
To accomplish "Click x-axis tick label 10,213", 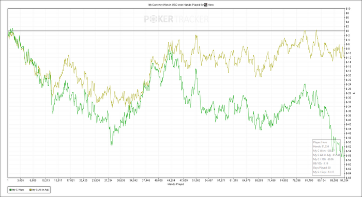I will tap(46, 180).
